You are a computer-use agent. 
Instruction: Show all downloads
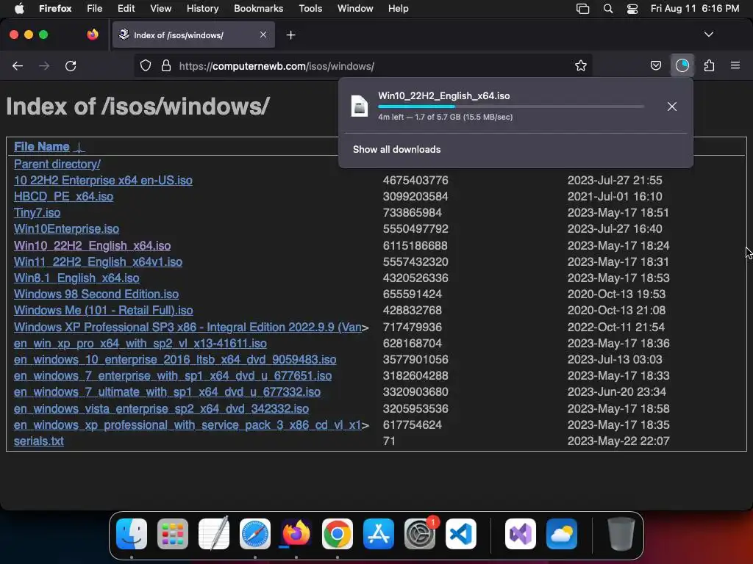(396, 149)
